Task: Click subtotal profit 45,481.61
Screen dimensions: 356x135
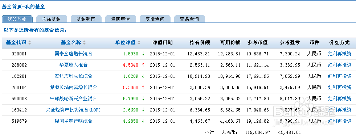Action: (290, 132)
